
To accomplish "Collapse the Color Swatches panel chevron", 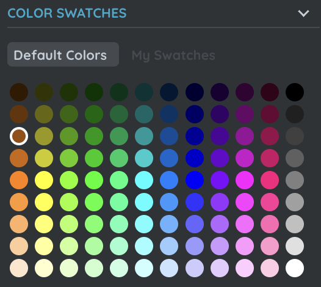I will click(x=303, y=13).
